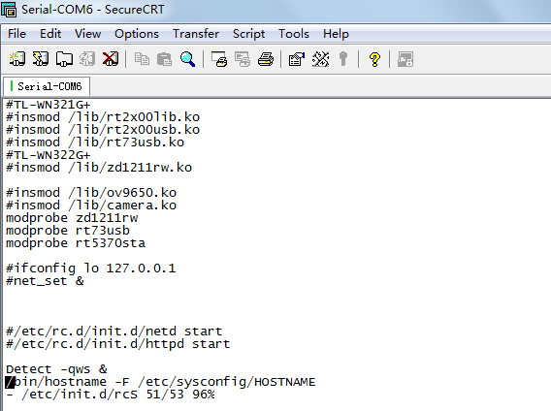The width and height of the screenshot is (551, 411).
Task: Open Session Options icon
Action: click(x=296, y=59)
